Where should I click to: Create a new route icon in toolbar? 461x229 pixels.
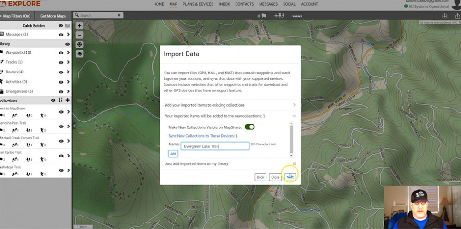(x=279, y=16)
